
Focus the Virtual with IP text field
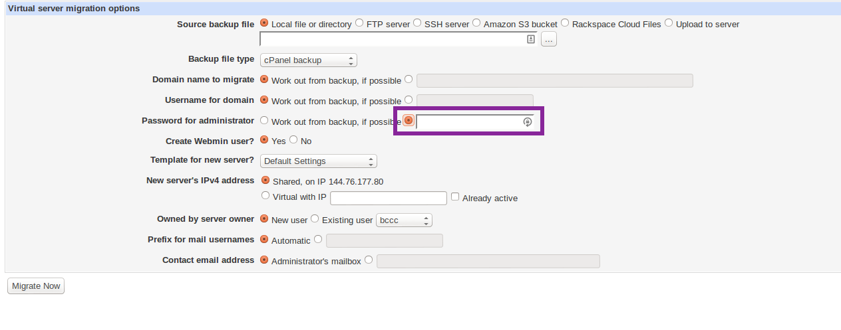pyautogui.click(x=388, y=198)
